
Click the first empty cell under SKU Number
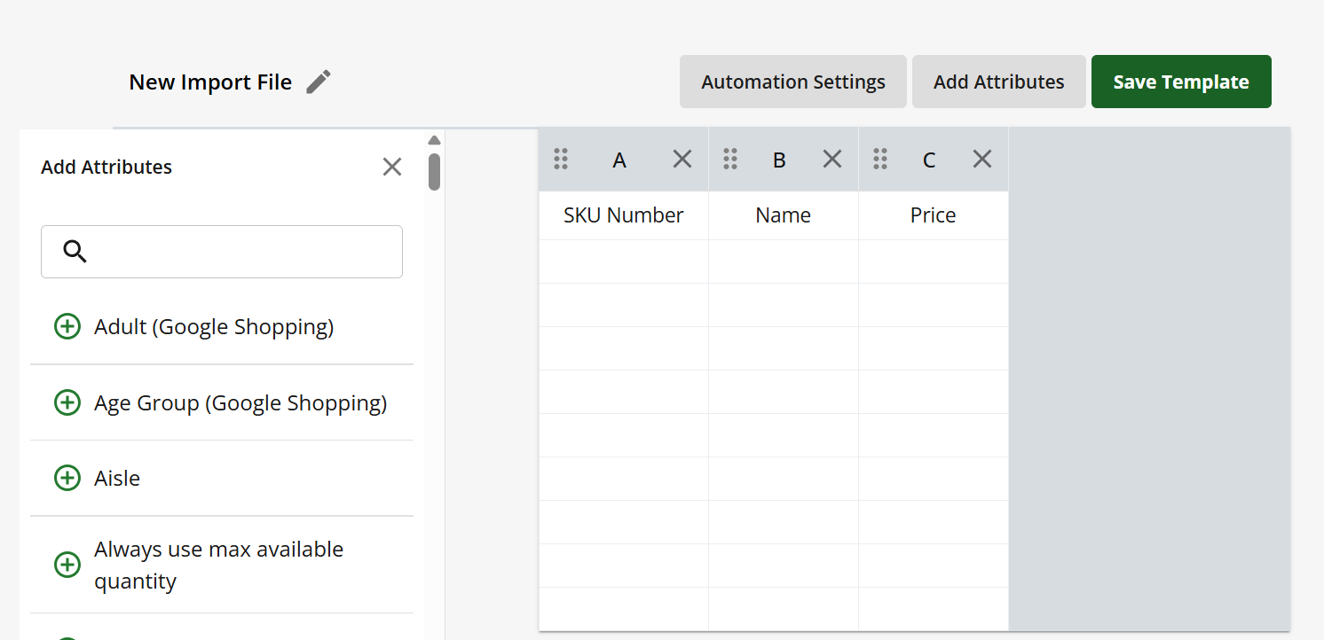(x=624, y=261)
